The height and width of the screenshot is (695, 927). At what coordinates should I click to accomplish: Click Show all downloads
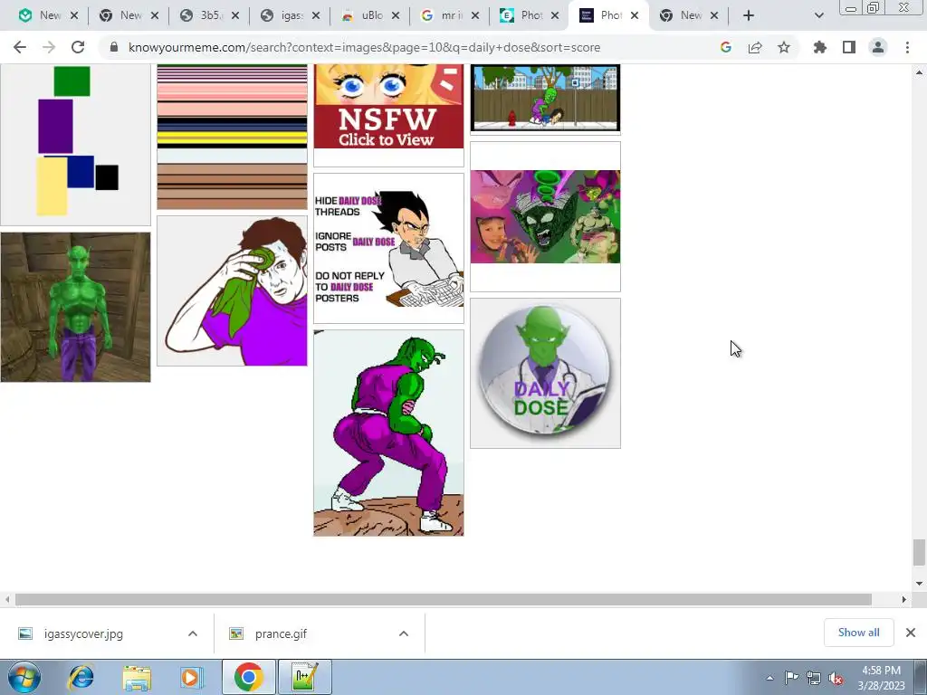pos(858,633)
